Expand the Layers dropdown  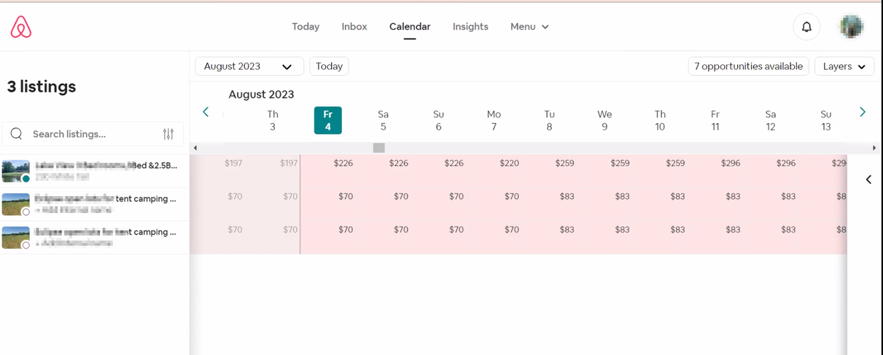tap(844, 66)
